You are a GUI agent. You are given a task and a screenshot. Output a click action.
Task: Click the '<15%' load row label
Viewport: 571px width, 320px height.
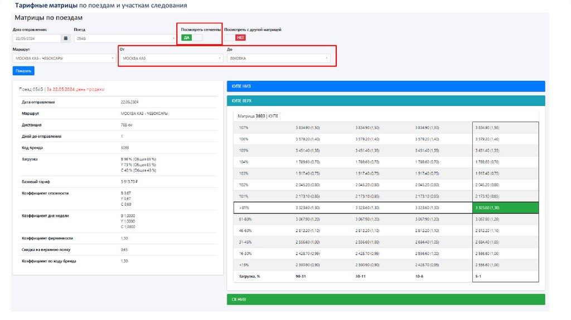point(244,265)
